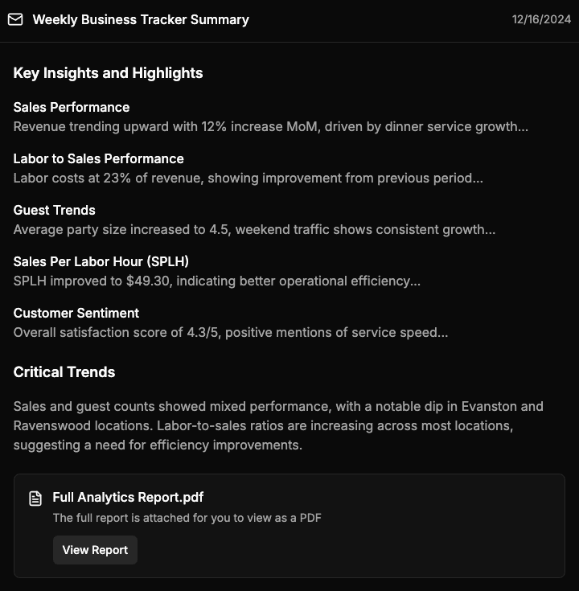
Task: Click the Key Insights and Highlights heading
Action: pos(108,73)
